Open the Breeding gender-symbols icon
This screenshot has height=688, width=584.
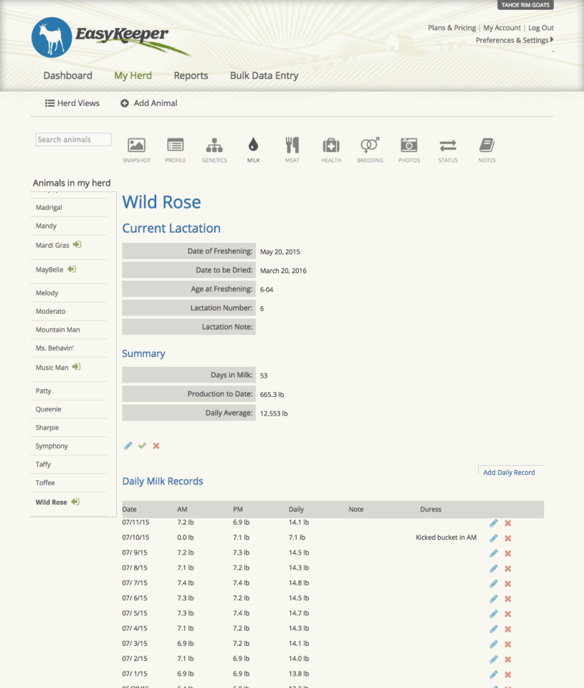(370, 143)
